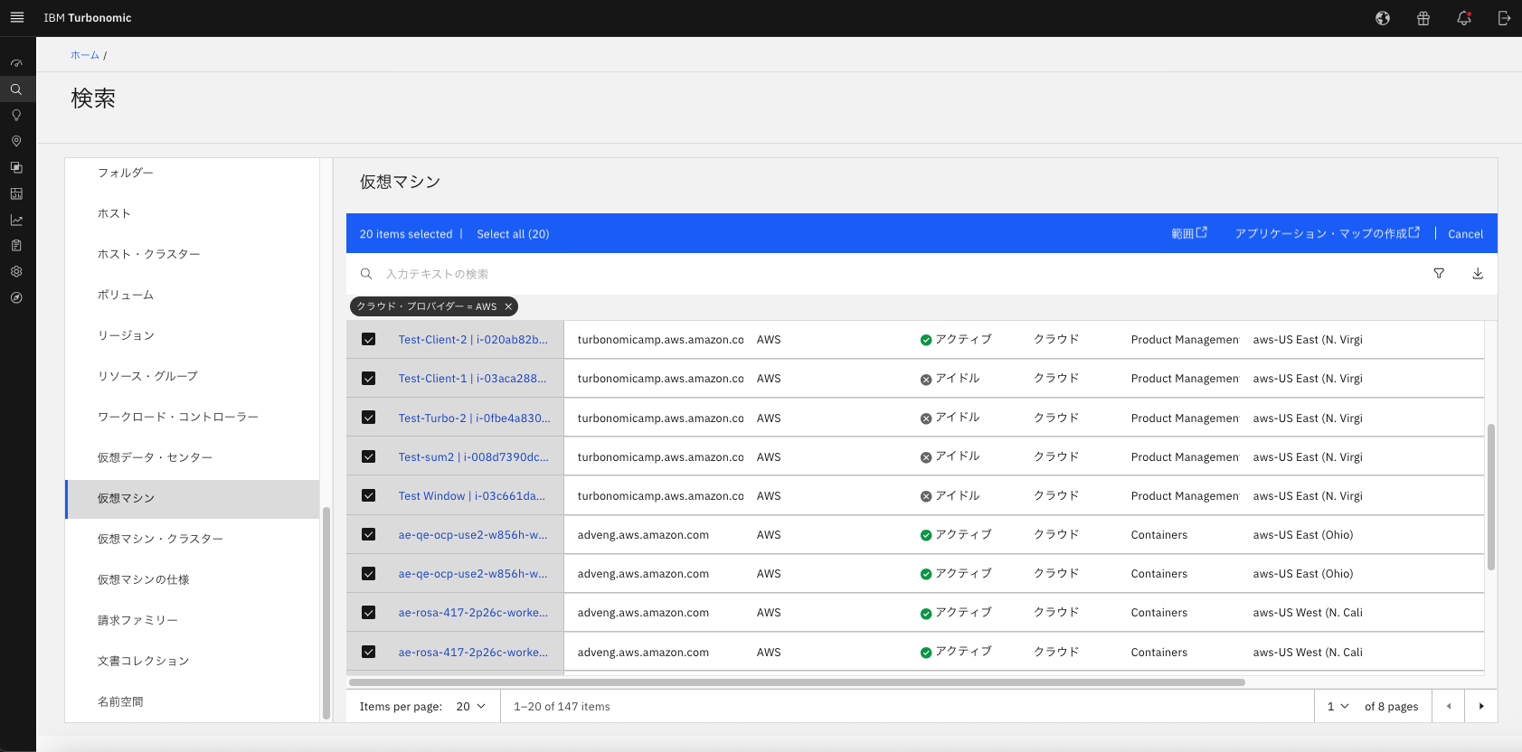Select 仮想マシン・クラスター in the left list
Viewport: 1522px width, 752px height.
pos(160,539)
